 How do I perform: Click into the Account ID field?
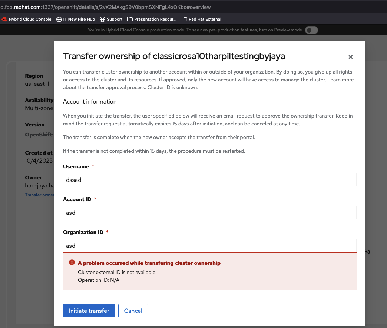[x=209, y=213]
